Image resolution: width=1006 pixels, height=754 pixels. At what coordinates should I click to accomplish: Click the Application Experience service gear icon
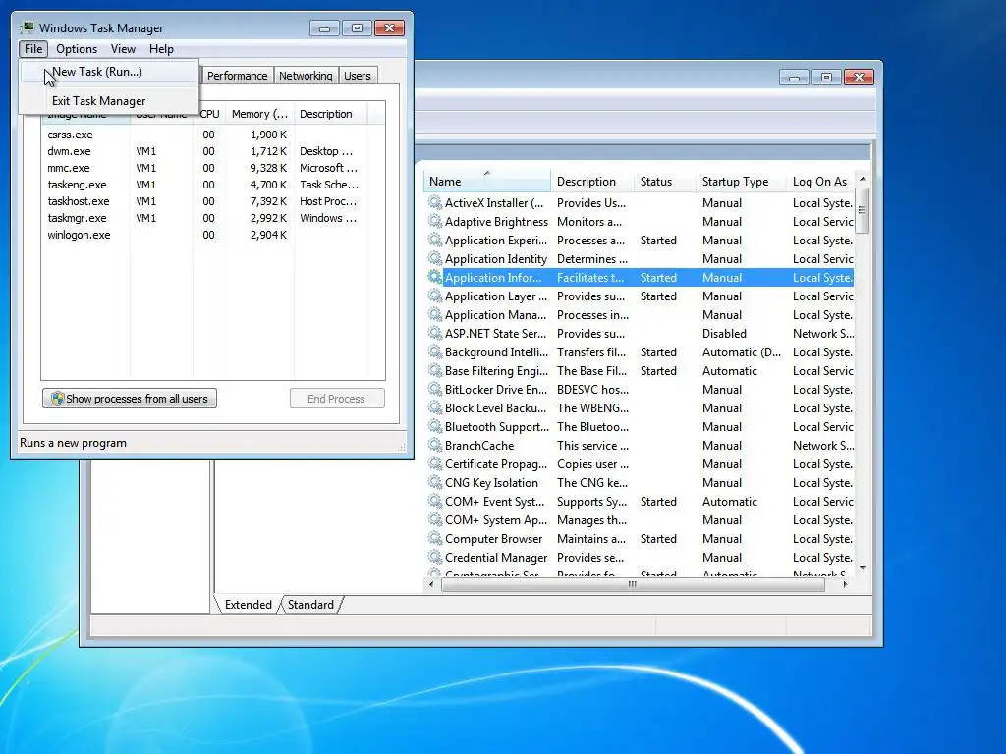click(x=435, y=240)
